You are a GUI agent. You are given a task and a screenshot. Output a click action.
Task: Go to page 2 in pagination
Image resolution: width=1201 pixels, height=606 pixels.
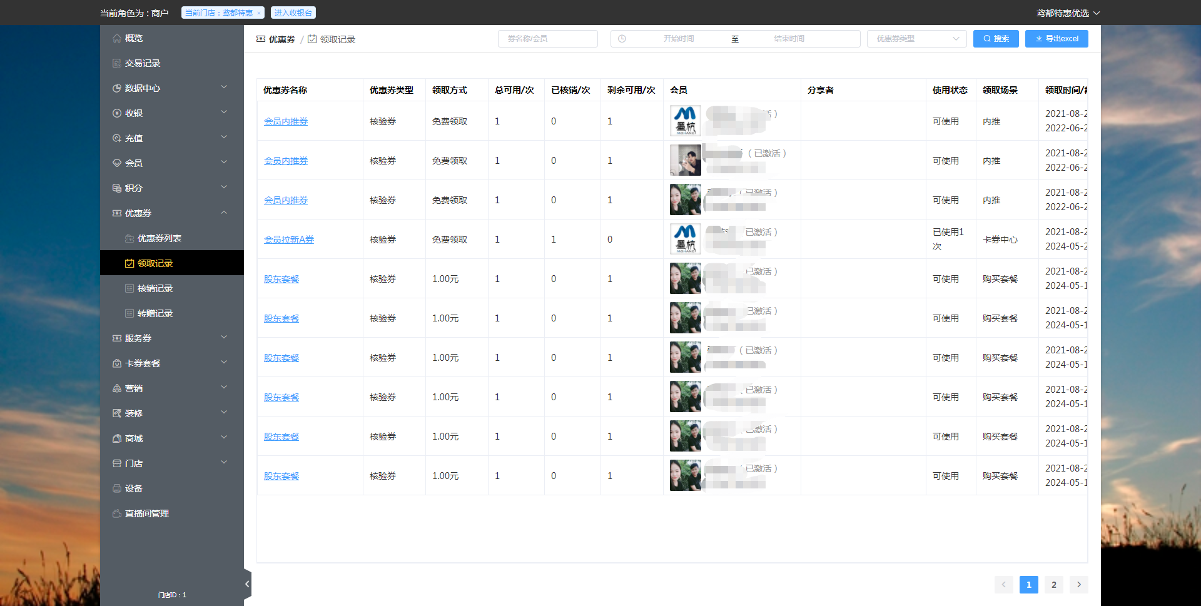point(1054,585)
